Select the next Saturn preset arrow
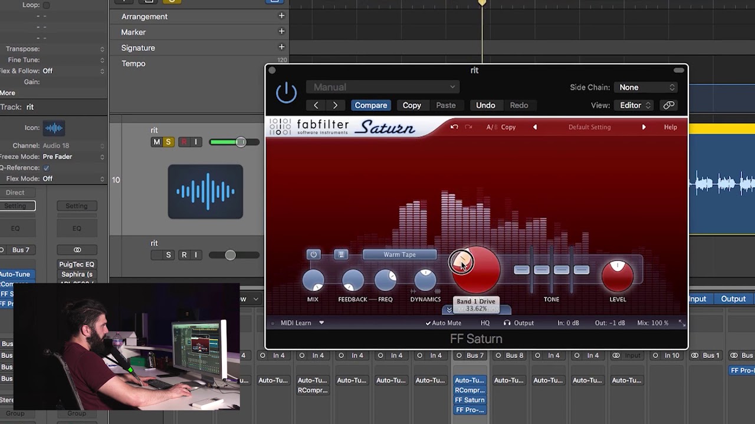 click(644, 127)
